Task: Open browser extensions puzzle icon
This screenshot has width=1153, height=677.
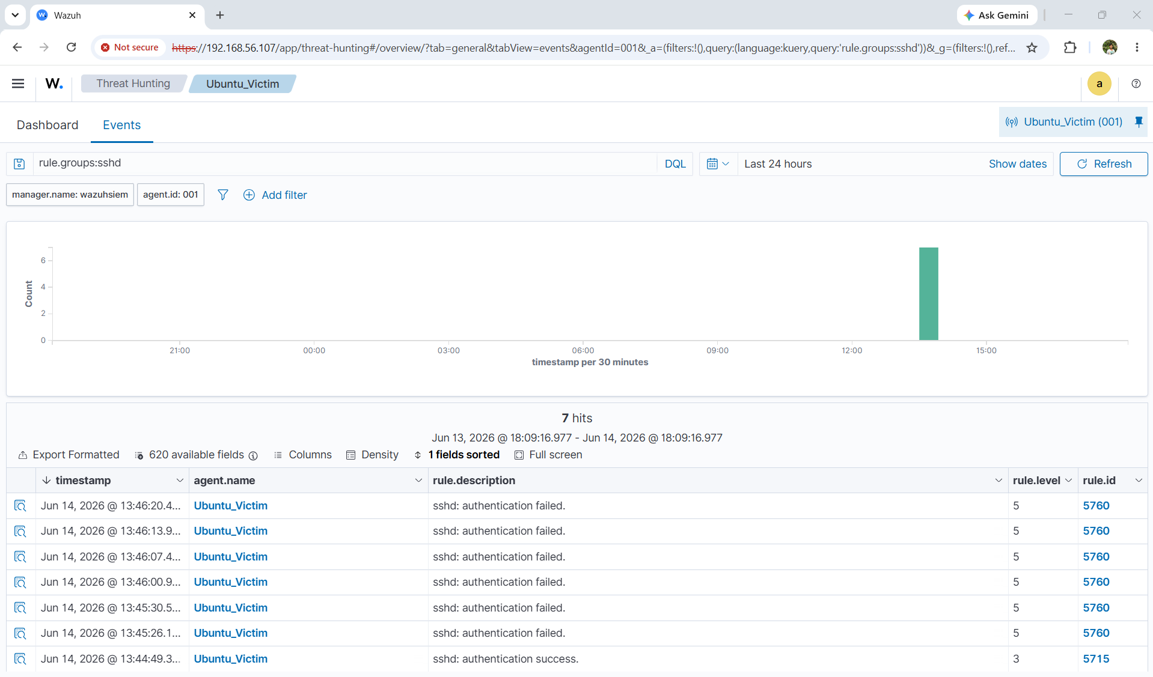Action: [1070, 47]
